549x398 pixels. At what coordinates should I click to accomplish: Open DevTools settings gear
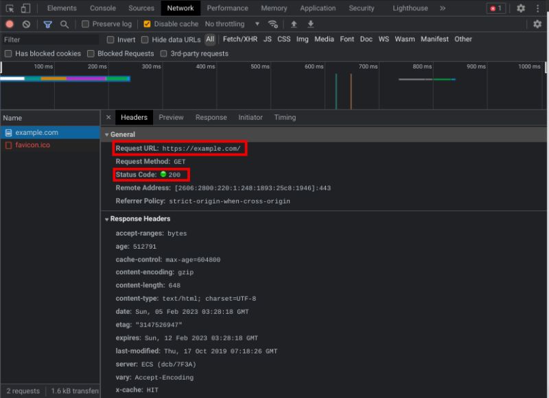coord(519,8)
